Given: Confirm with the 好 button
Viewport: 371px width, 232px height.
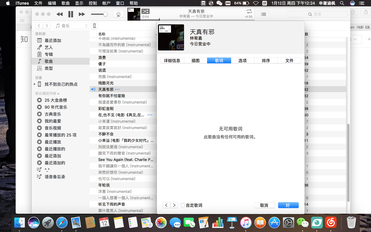Looking at the screenshot, I should tap(288, 205).
